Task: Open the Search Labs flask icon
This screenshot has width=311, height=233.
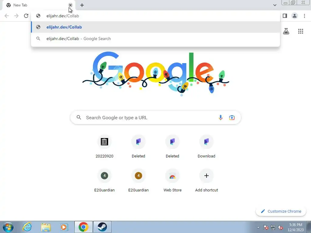Action: (286, 31)
